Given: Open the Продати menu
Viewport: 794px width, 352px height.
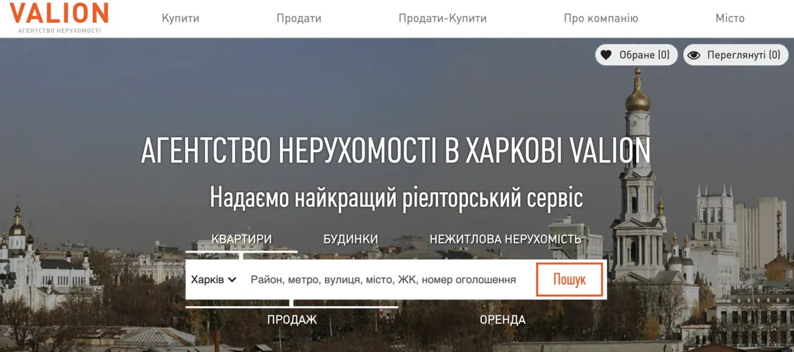Looking at the screenshot, I should 299,18.
